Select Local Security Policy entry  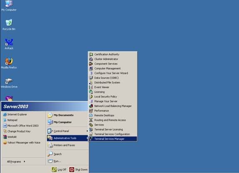pos(113,97)
